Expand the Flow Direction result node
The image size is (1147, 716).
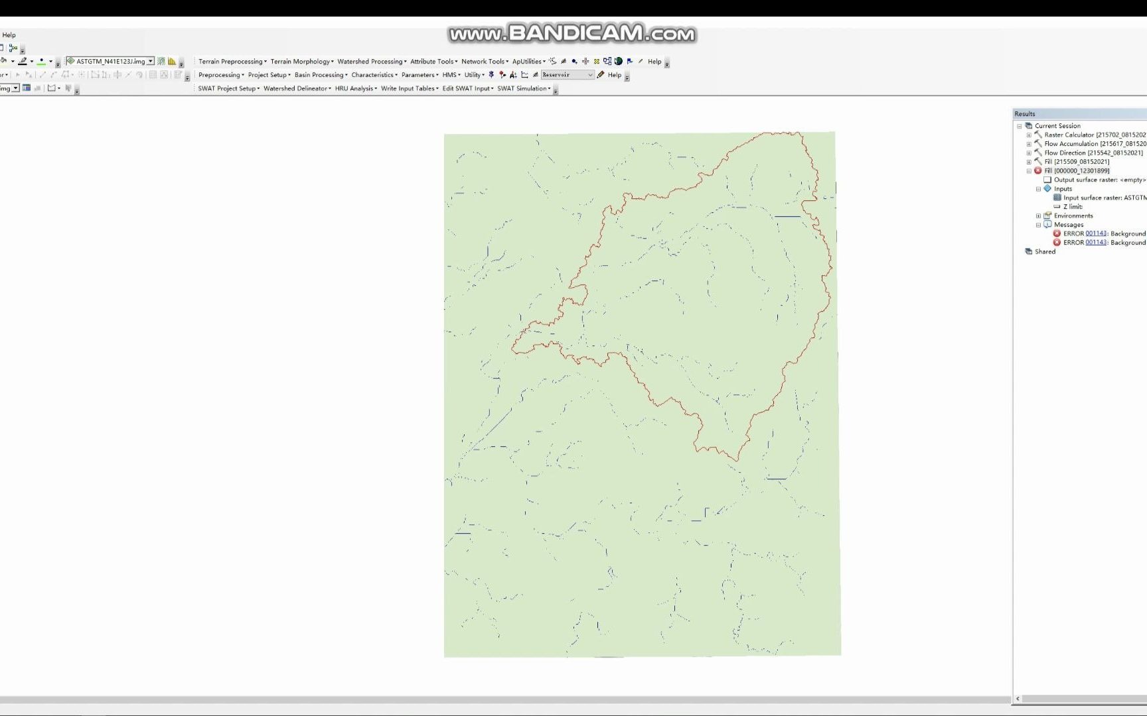coord(1029,152)
